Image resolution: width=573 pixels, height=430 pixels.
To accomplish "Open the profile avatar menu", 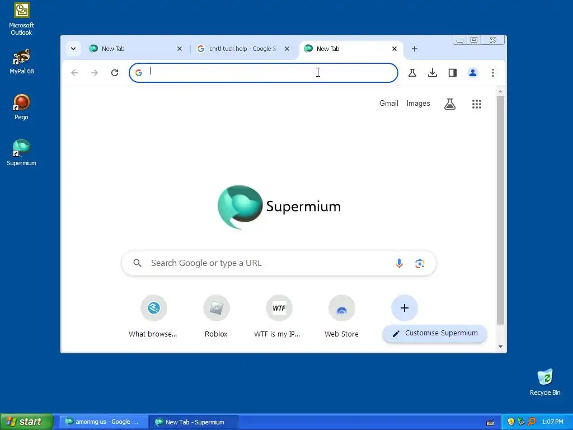I will pos(472,73).
